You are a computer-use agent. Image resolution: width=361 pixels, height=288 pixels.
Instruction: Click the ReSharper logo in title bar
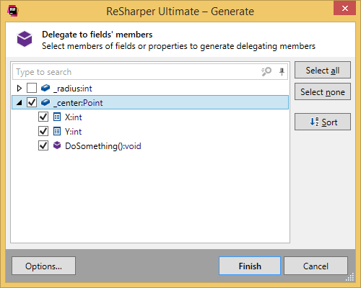13,11
